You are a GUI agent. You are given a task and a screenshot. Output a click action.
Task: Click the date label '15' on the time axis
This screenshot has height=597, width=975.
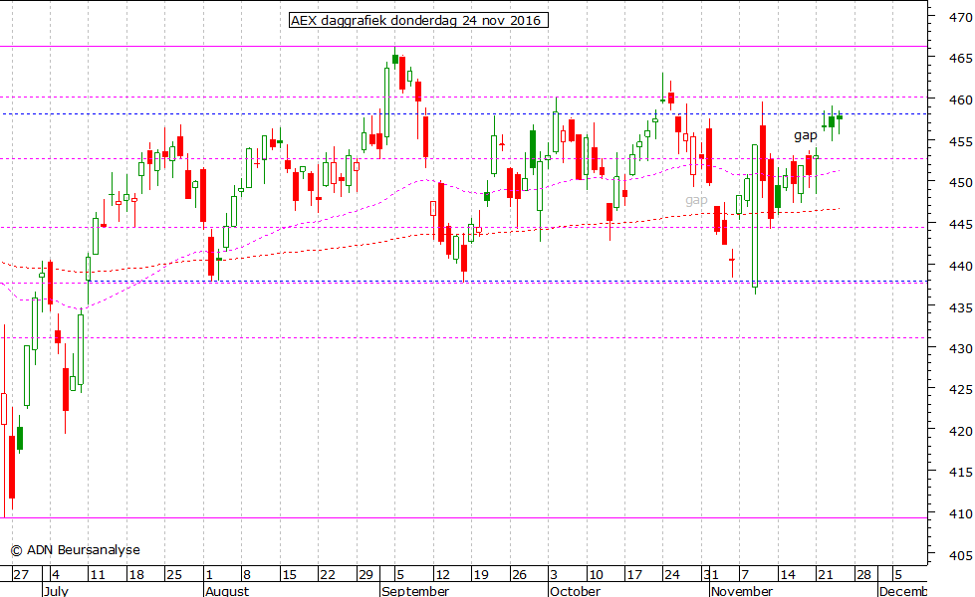pyautogui.click(x=289, y=574)
